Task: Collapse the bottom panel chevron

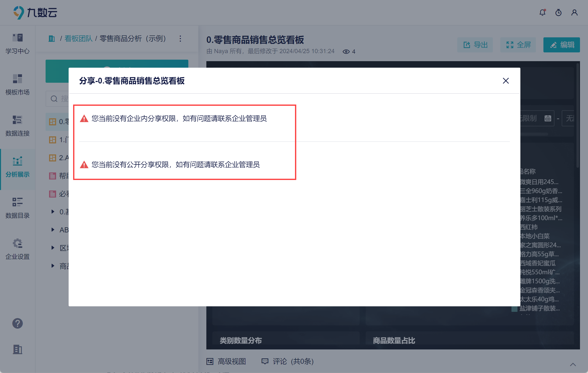Action: tap(573, 364)
